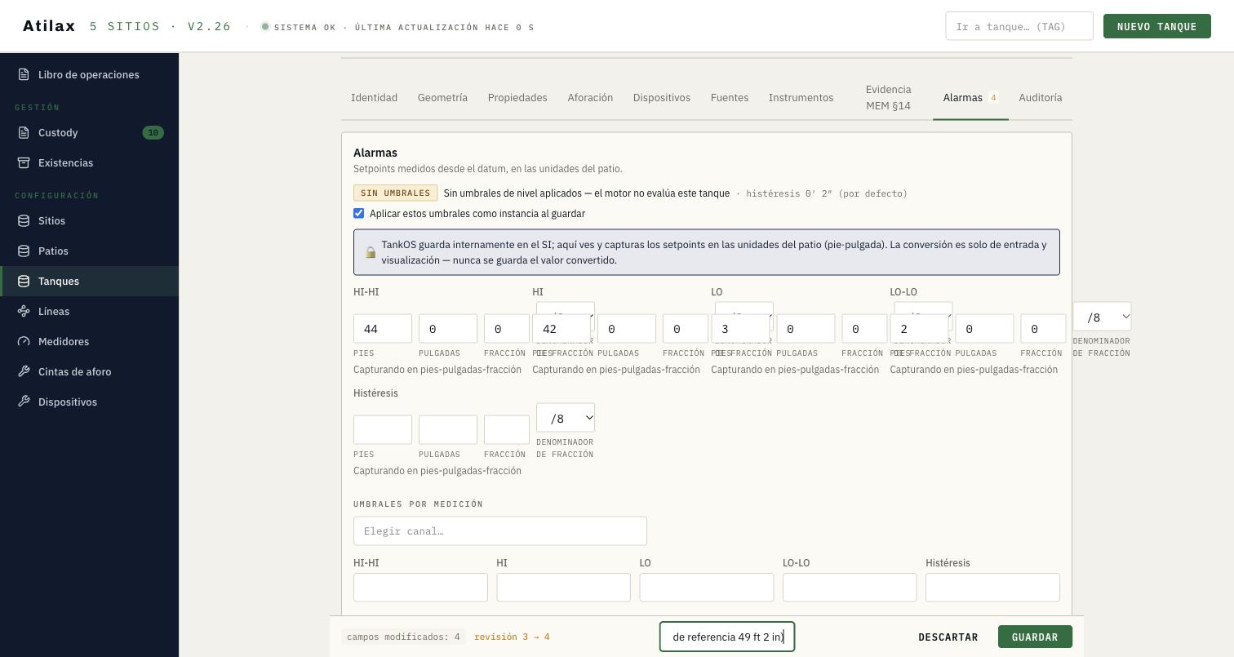Open LO-LO fraction denominator /8 dropdown

pos(1102,317)
